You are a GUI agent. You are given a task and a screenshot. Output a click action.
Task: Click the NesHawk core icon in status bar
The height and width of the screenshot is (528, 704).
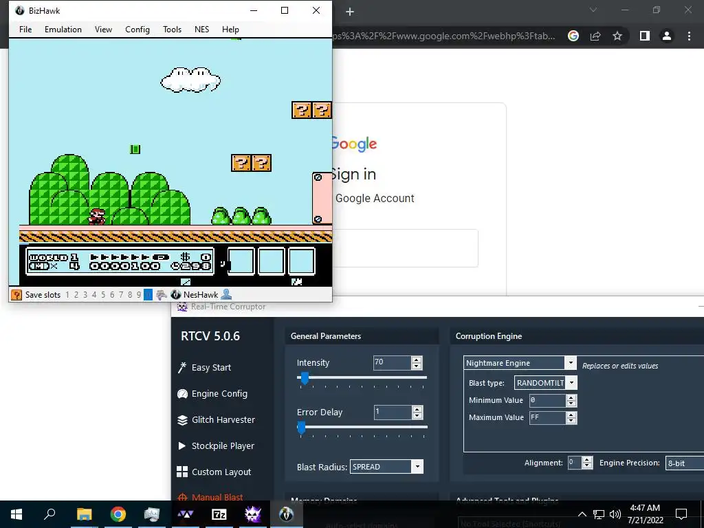tap(176, 294)
